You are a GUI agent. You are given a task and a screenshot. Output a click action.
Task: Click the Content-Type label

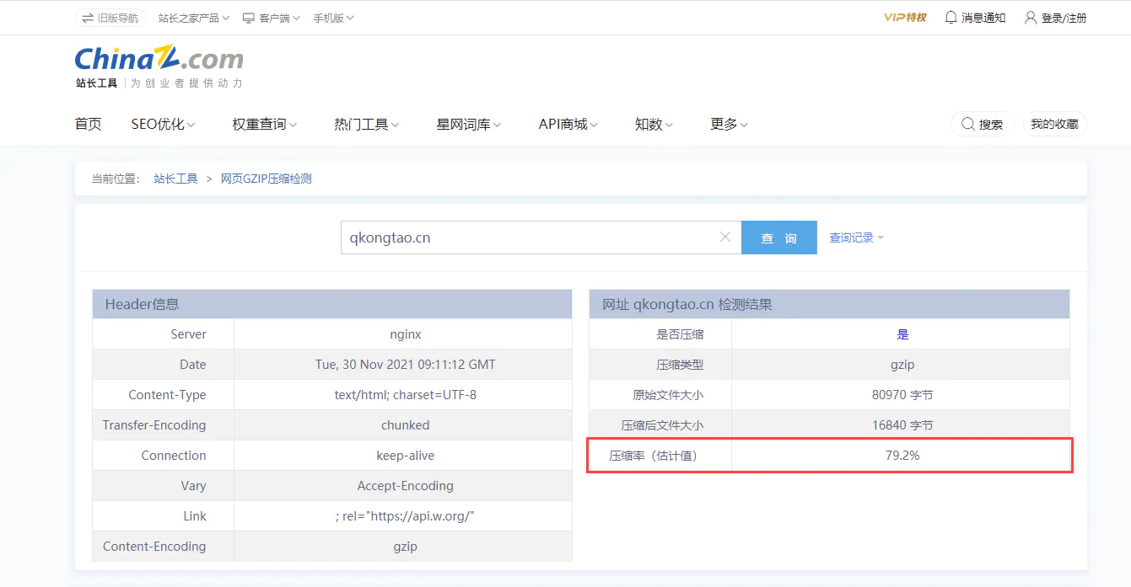pos(167,395)
